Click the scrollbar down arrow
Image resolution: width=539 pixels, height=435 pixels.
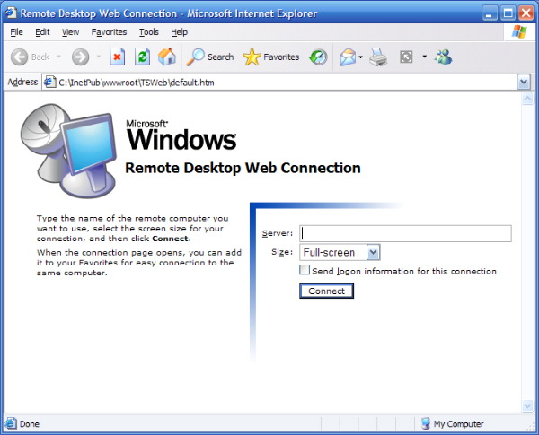(x=527, y=405)
